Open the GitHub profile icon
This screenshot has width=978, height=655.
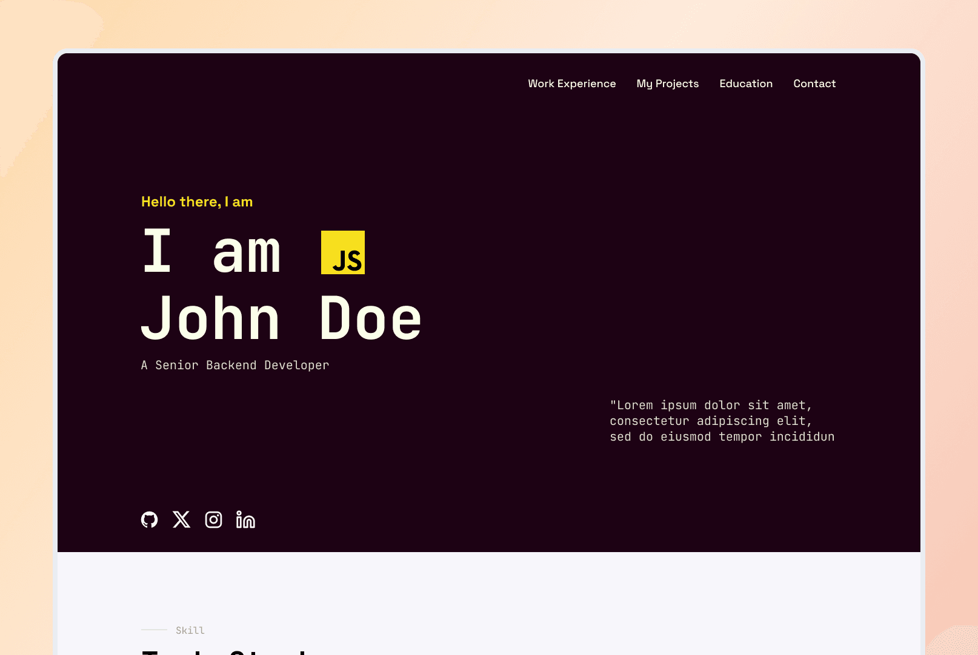149,519
